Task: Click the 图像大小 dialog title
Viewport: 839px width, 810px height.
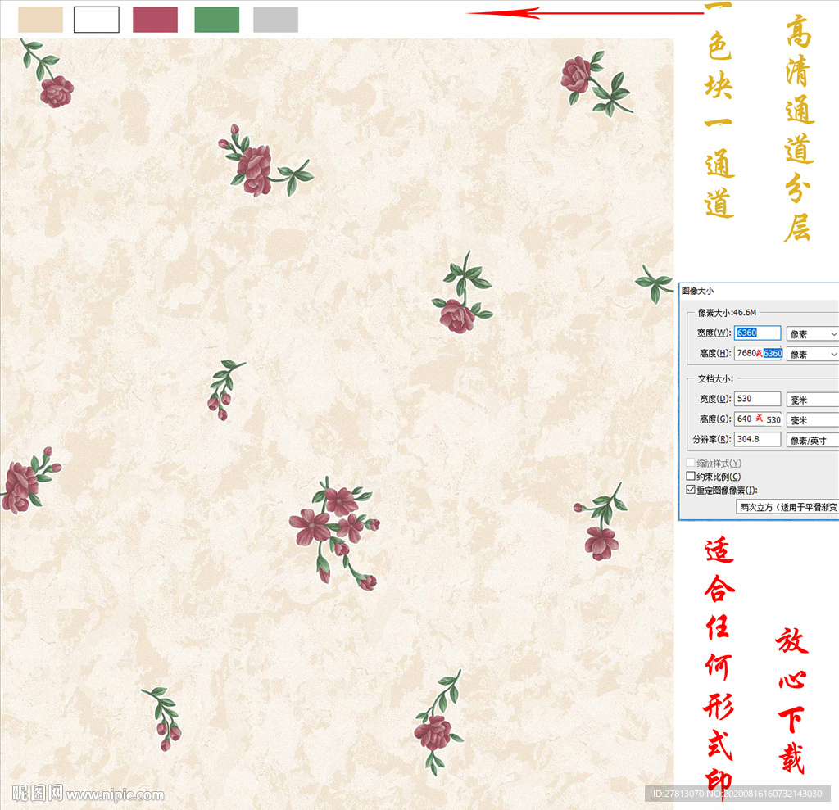Action: point(698,291)
